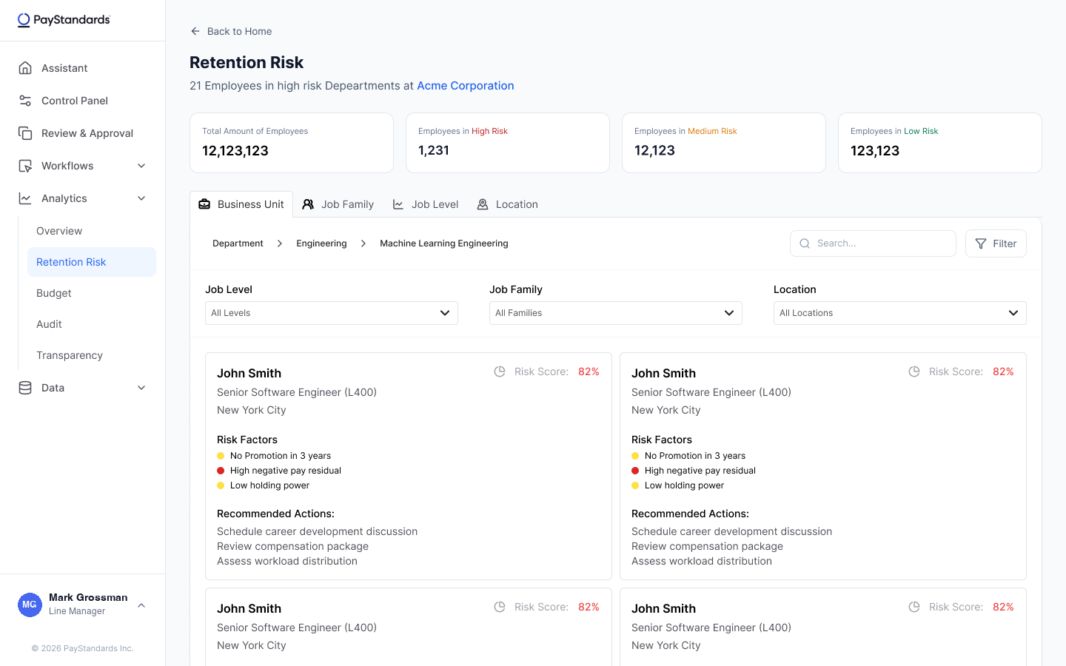Open the Job Level All Levels dropdown
This screenshot has width=1066, height=666.
pos(332,313)
